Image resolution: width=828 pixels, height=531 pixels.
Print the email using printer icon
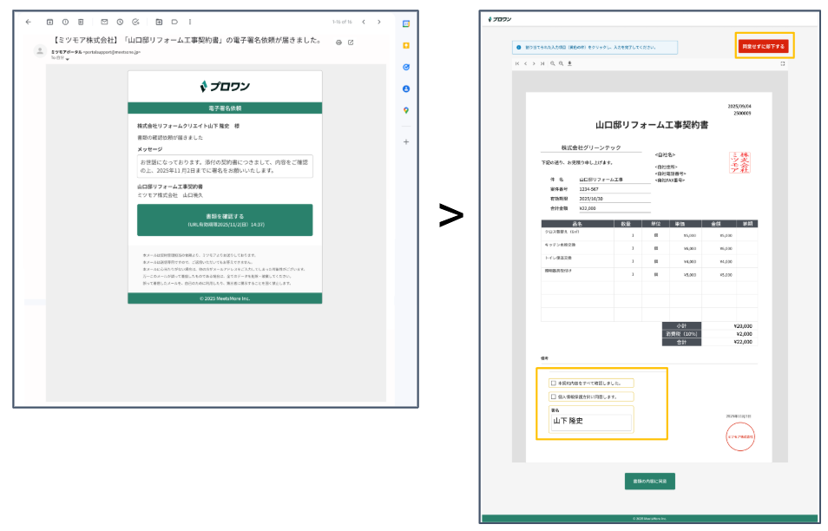tap(338, 43)
